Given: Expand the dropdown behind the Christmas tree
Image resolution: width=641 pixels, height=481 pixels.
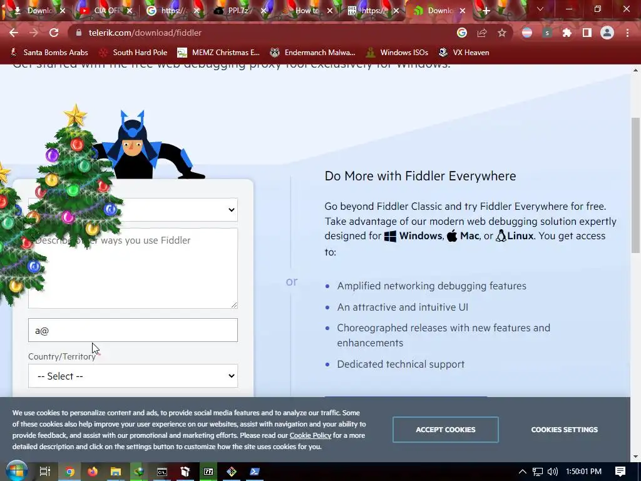Looking at the screenshot, I should tap(133, 210).
